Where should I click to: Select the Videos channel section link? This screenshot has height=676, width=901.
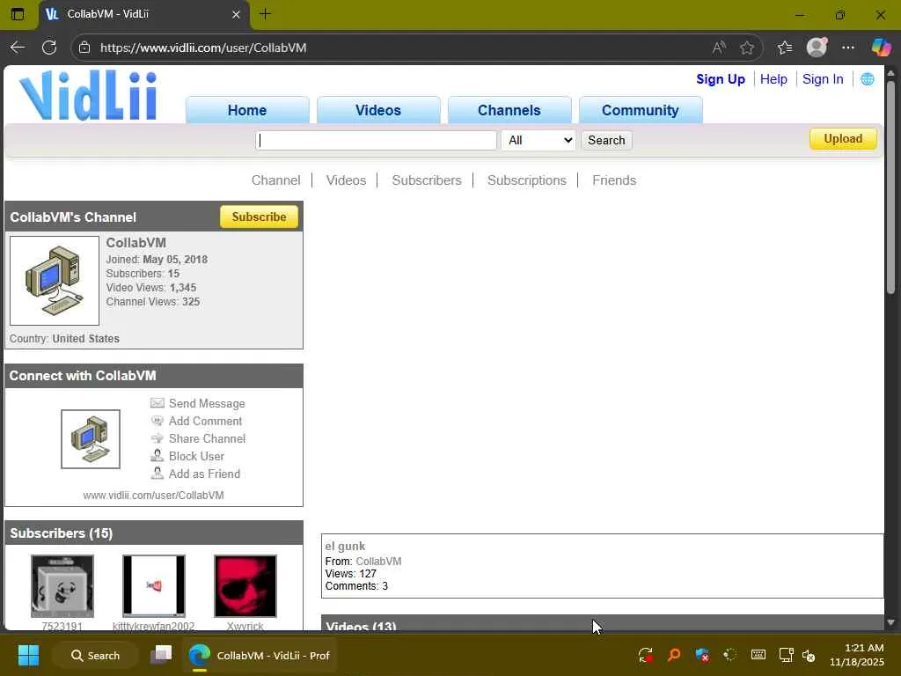point(346,180)
